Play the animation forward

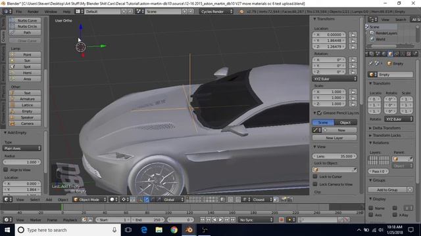(220, 220)
